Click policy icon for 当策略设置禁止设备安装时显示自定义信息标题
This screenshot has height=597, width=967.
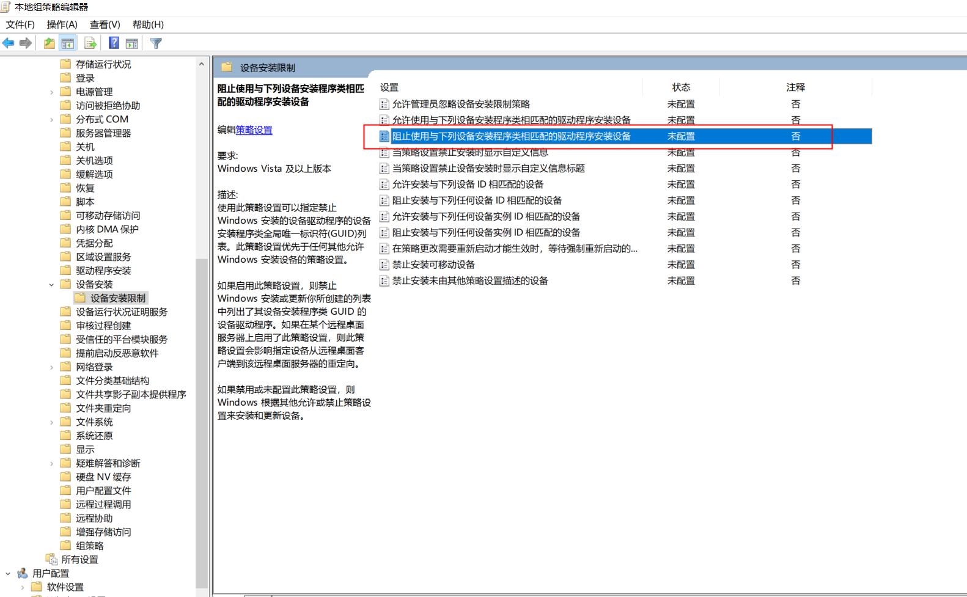coord(384,169)
